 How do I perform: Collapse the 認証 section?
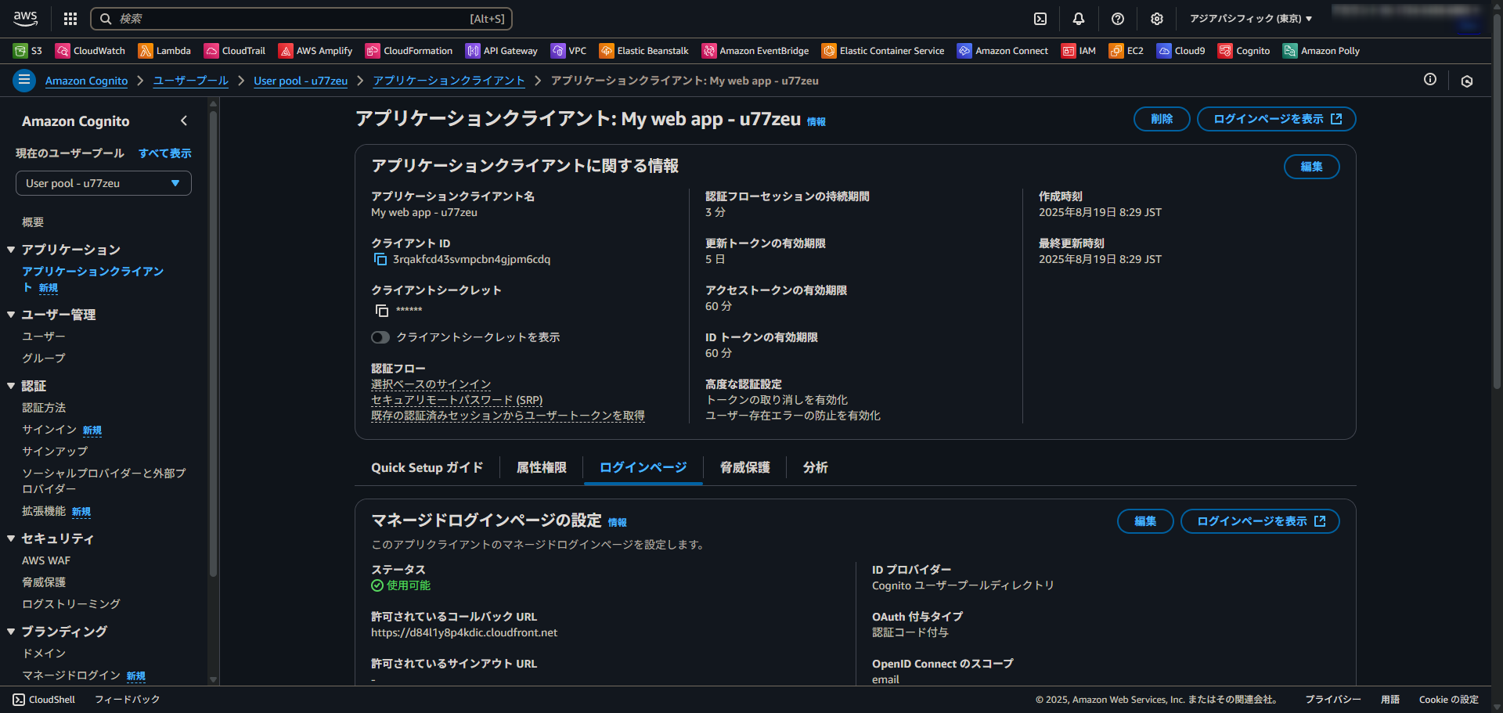11,386
